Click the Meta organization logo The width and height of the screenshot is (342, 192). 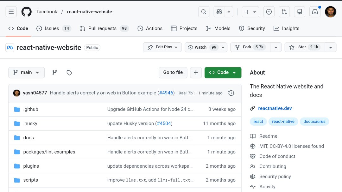tap(10, 48)
